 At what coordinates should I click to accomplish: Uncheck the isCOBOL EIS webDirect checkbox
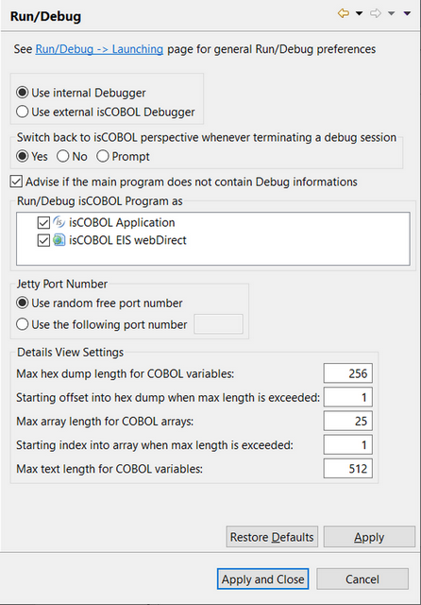coord(43,240)
